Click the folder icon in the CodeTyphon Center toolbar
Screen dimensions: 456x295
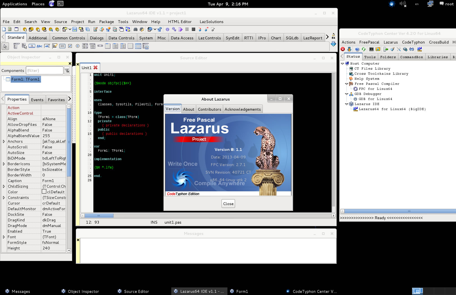(x=378, y=49)
